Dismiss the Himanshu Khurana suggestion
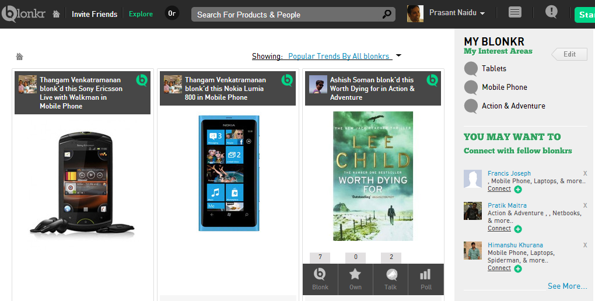Viewport: 595px width, 301px height. [585, 245]
